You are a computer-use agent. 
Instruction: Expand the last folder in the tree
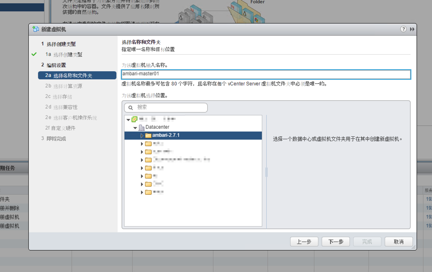pos(142,192)
